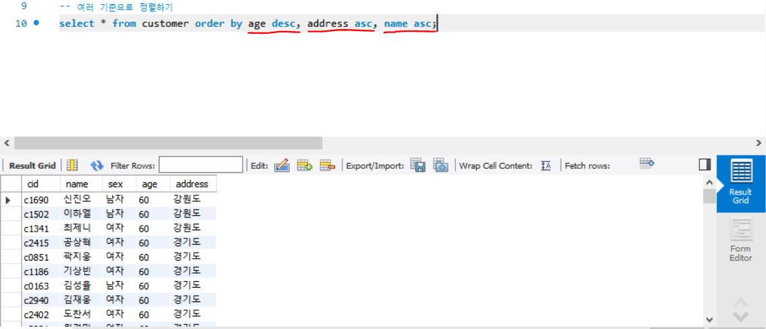The width and height of the screenshot is (766, 329).
Task: Sort by the address column header
Action: [193, 184]
